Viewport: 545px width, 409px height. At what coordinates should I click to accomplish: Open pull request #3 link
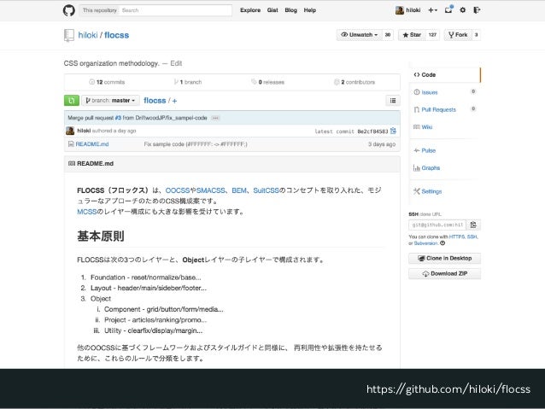click(x=118, y=118)
